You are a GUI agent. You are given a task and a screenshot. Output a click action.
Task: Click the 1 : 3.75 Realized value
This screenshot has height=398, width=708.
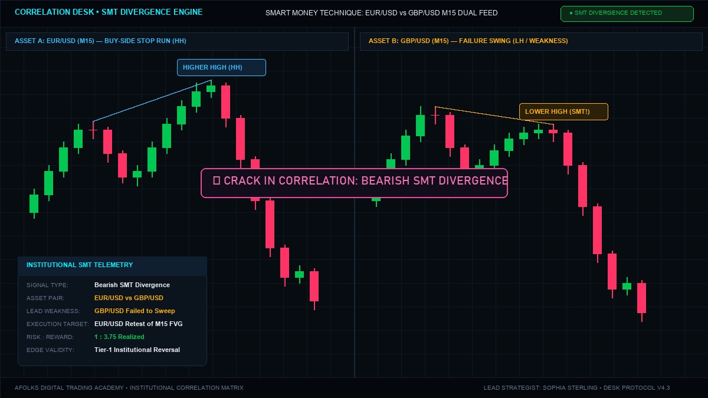[119, 337]
